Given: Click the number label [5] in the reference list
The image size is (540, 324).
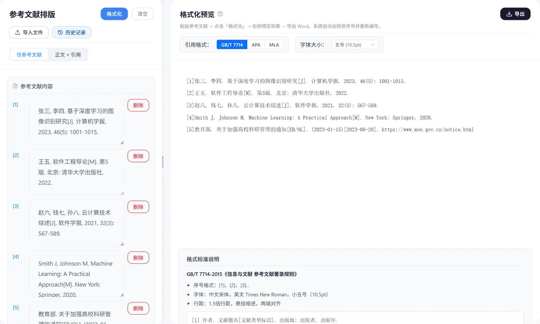Looking at the screenshot, I should coord(16,308).
